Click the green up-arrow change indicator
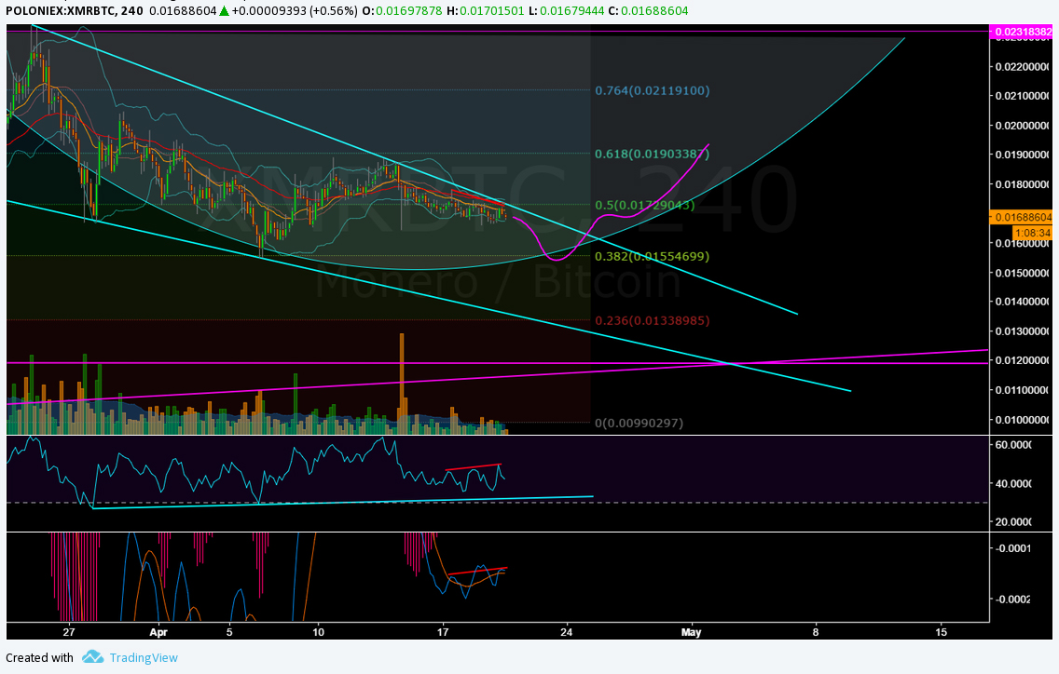1059x674 pixels. click(225, 11)
